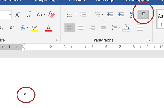Decrease the paragraph indent
164x108 pixels.
tap(110, 15)
